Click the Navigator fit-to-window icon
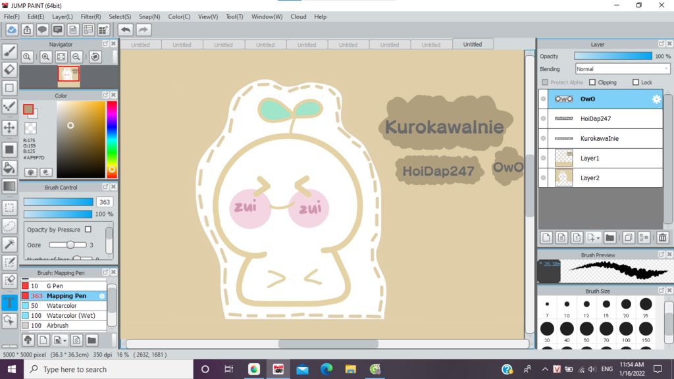The image size is (674, 379). tap(61, 57)
